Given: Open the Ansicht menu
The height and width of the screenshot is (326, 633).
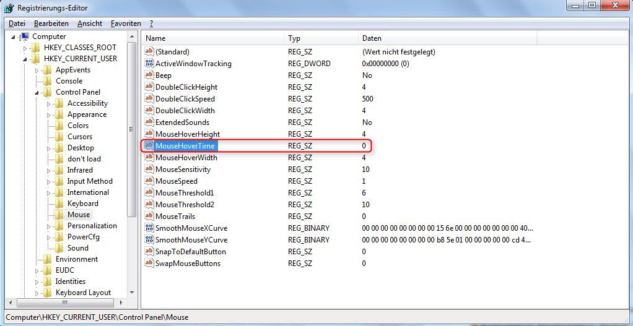Looking at the screenshot, I should [x=90, y=24].
